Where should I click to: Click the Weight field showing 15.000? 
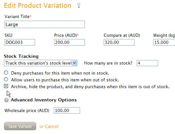tap(164, 42)
